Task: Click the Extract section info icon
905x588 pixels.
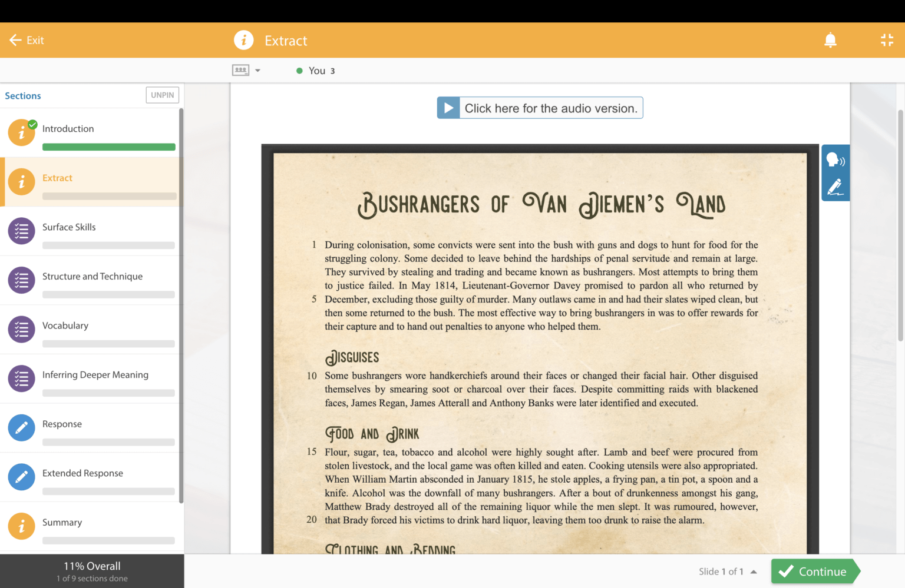Action: [x=22, y=182]
